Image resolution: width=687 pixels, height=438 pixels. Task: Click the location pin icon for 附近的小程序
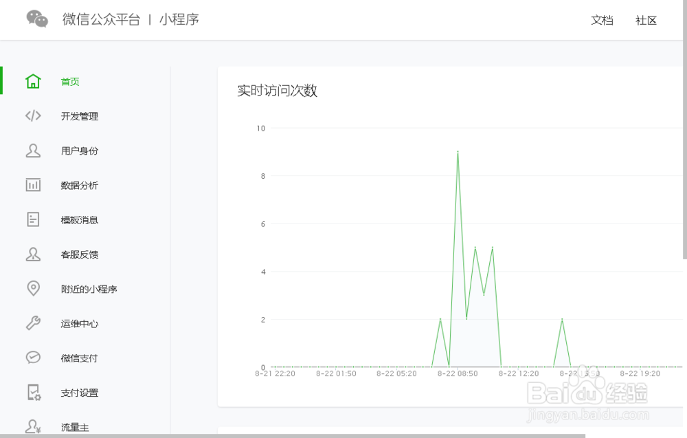33,289
